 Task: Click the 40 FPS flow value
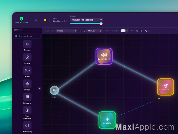coord(139,31)
